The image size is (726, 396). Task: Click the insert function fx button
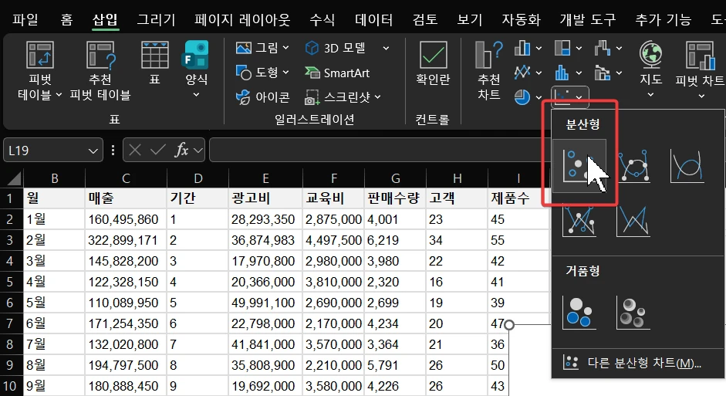(x=182, y=151)
